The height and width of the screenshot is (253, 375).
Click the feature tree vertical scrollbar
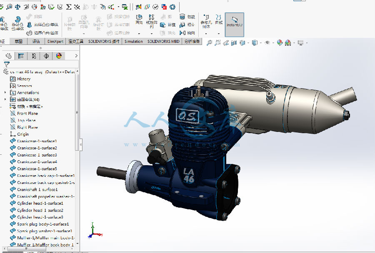coord(77,112)
